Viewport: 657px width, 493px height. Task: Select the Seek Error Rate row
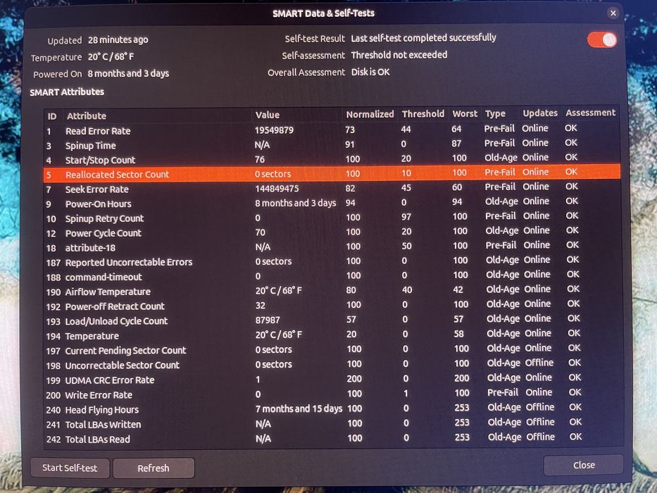coord(332,188)
